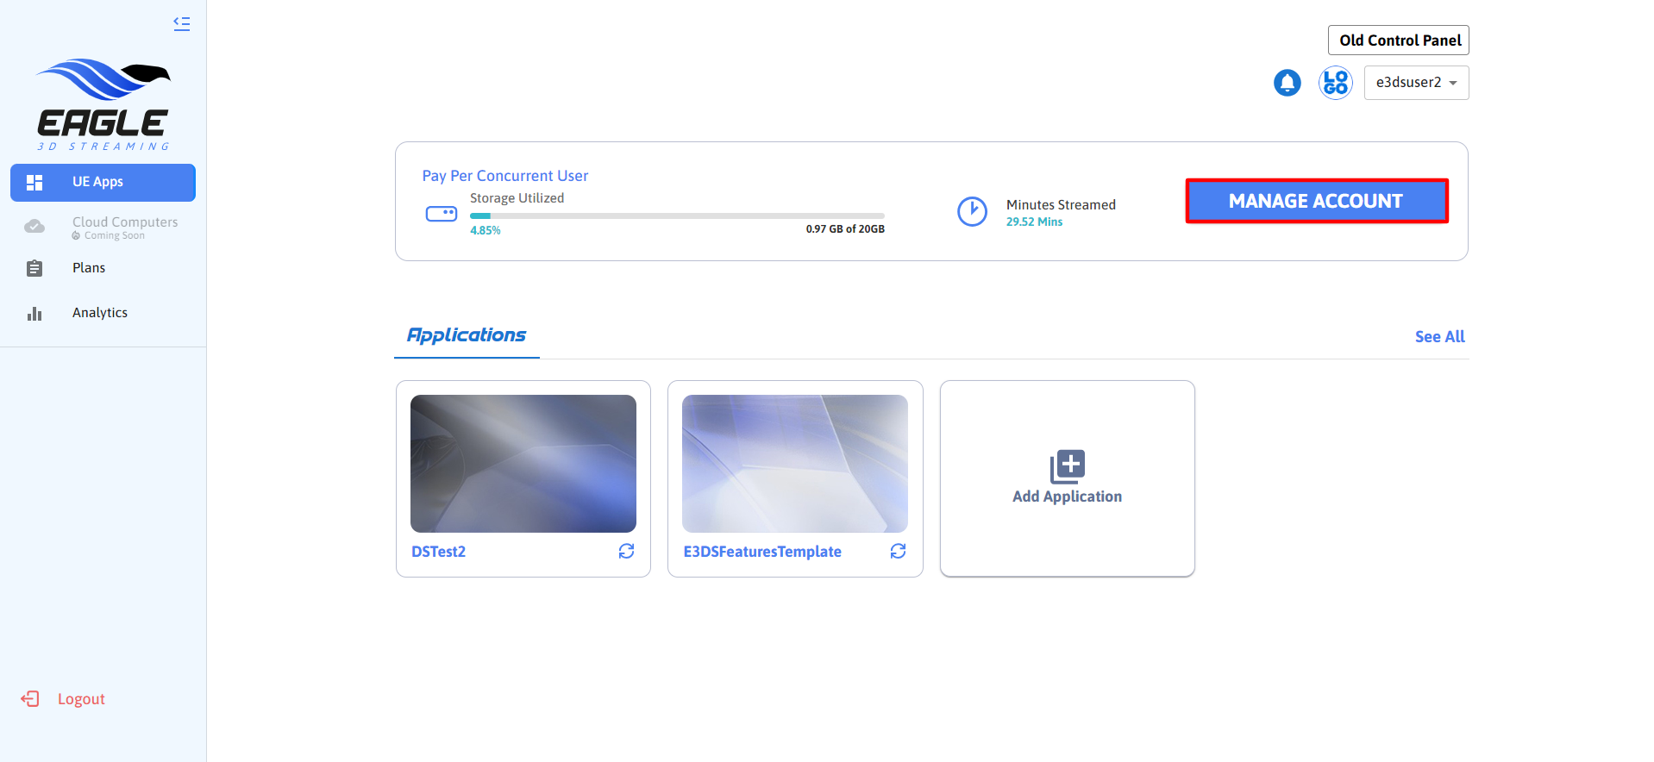Image resolution: width=1654 pixels, height=762 pixels.
Task: Open Plans from the sidebar
Action: coord(89,268)
